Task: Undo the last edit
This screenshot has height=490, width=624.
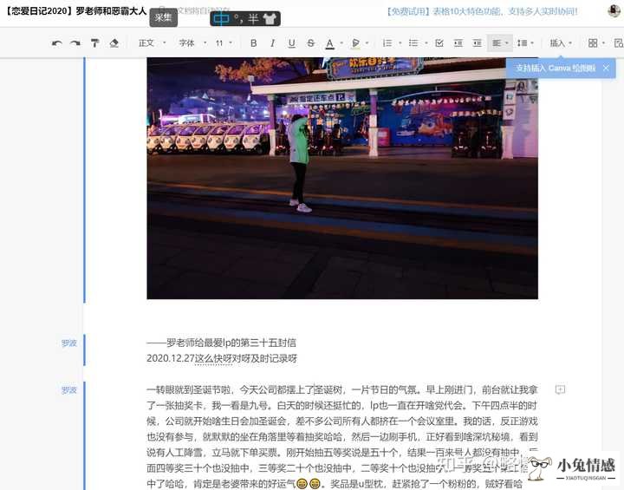Action: (56, 43)
